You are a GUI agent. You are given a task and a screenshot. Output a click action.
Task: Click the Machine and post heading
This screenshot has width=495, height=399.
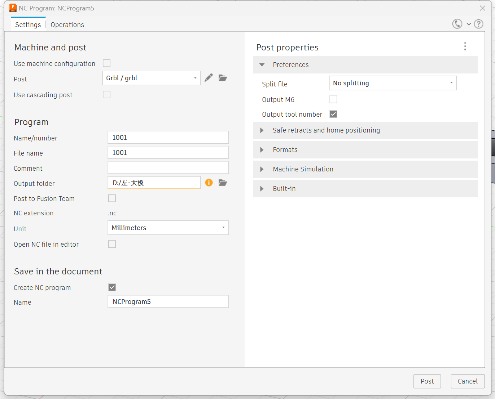[50, 48]
